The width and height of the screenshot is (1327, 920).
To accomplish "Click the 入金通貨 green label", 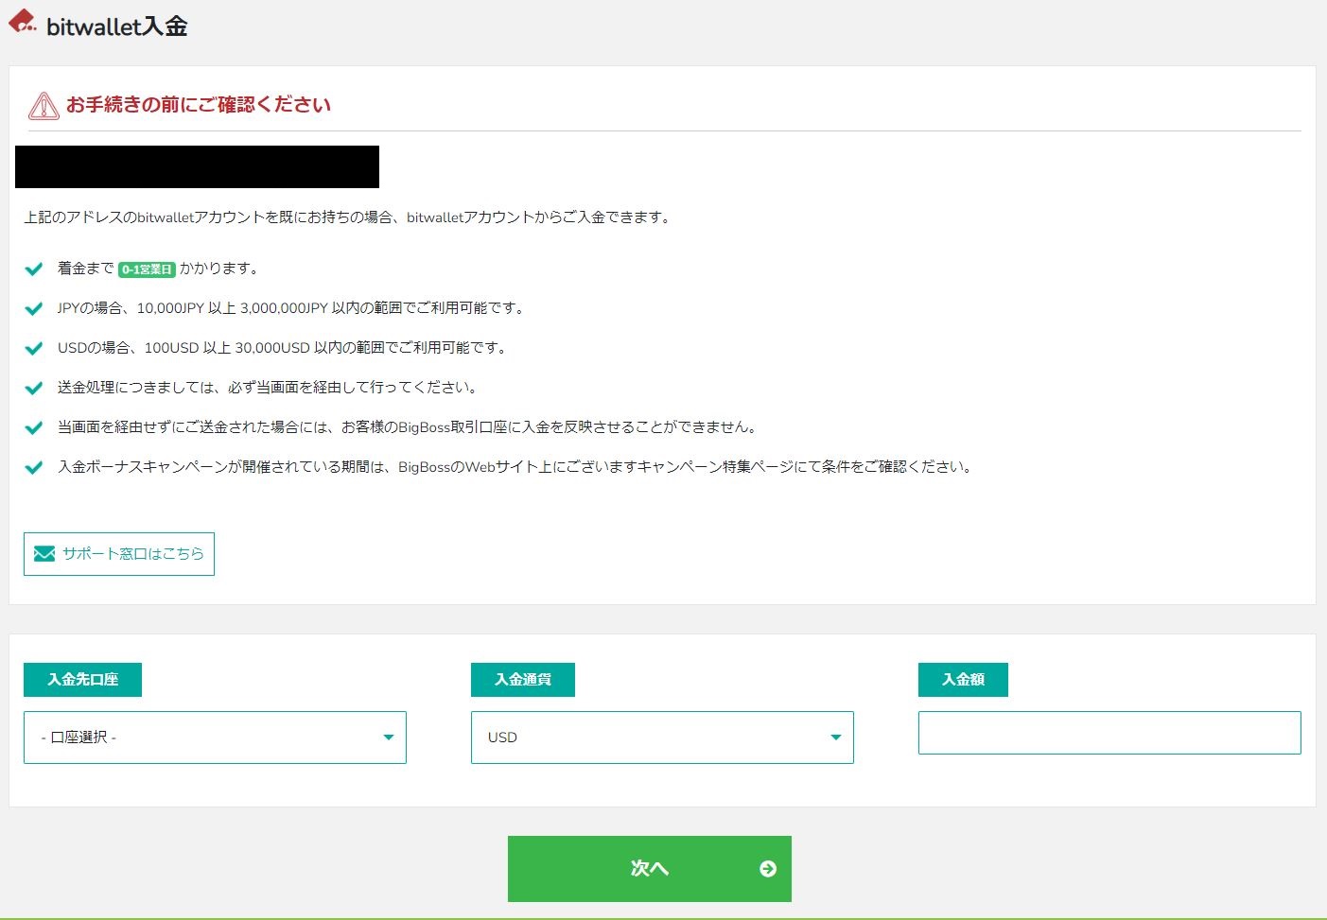I will 522,679.
